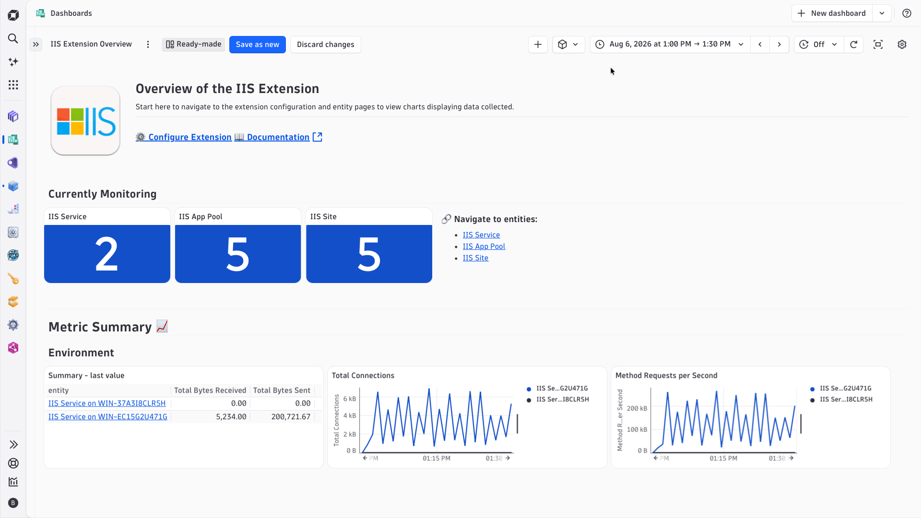Open the pink hexagon app in sidebar
Viewport: 921px width, 518px height.
click(x=13, y=348)
